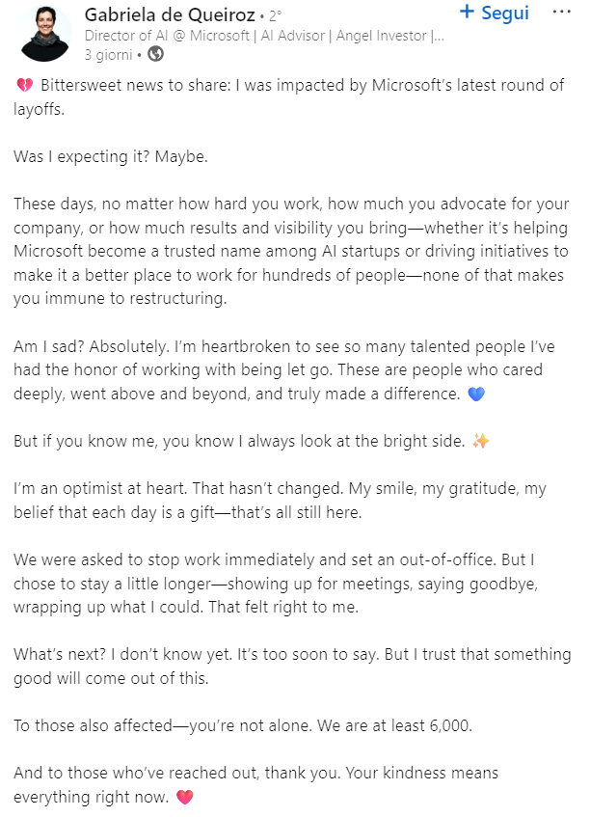Click the blue heart emoji

coord(474,395)
